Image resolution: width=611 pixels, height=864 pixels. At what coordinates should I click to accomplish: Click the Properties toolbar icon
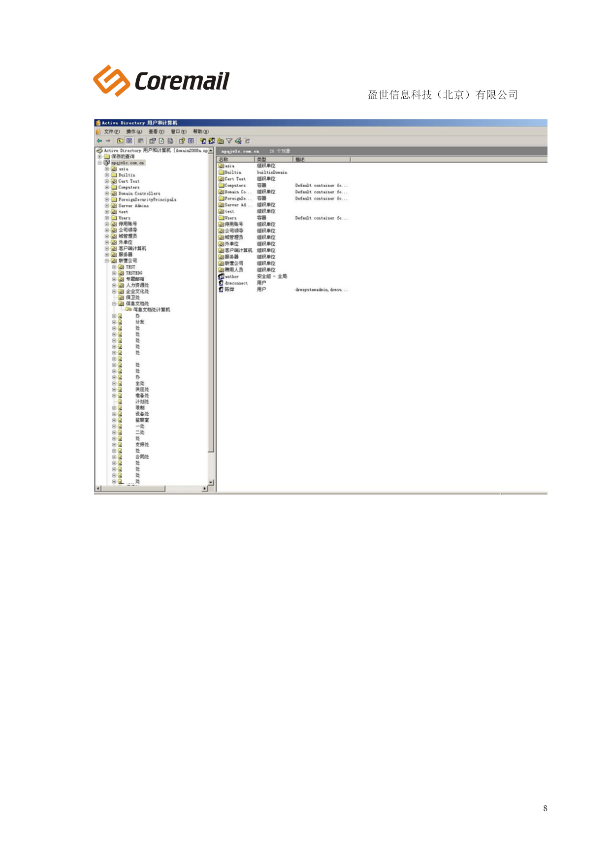pyautogui.click(x=152, y=141)
